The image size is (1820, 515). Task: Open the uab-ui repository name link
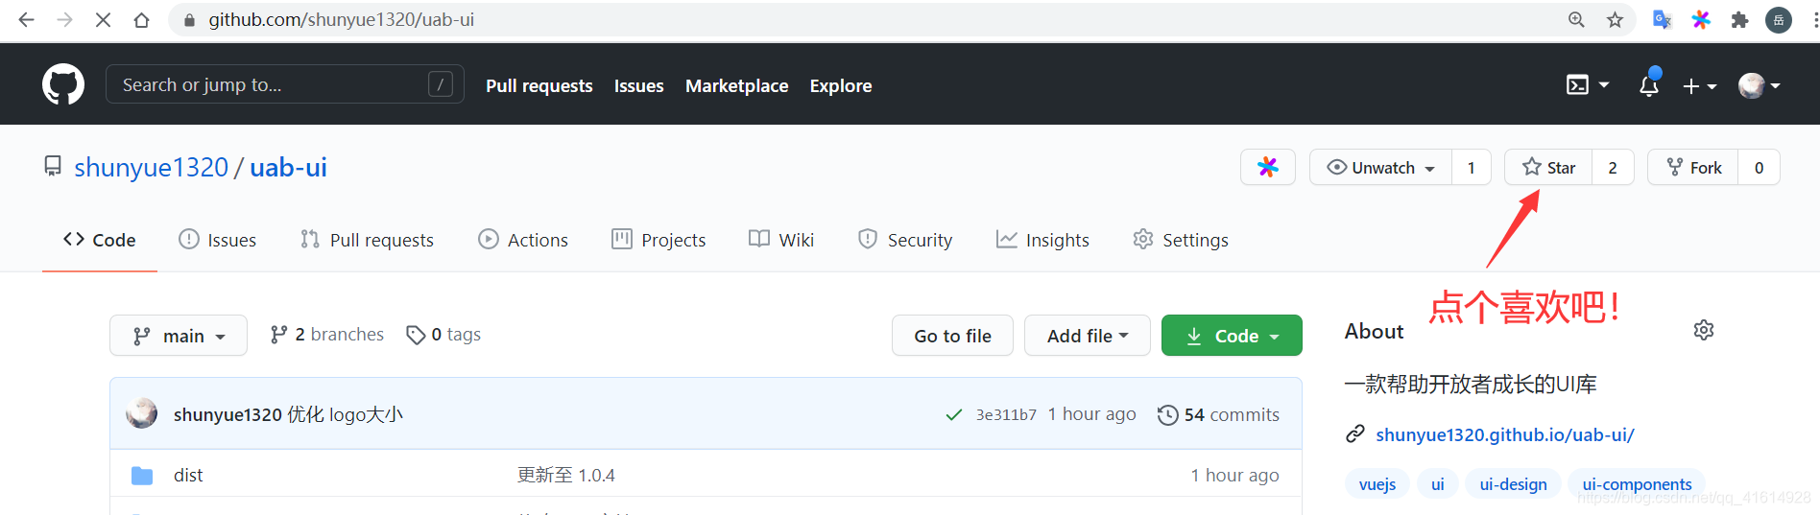click(x=288, y=167)
